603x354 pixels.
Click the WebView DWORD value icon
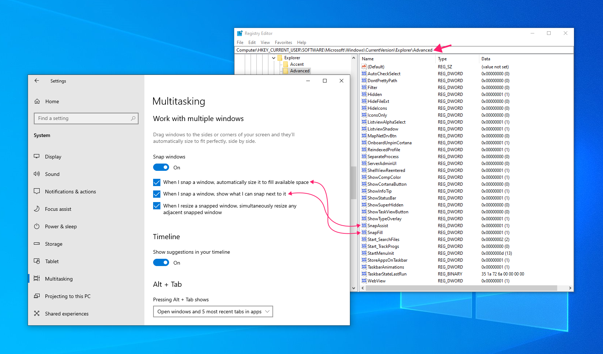coord(364,281)
